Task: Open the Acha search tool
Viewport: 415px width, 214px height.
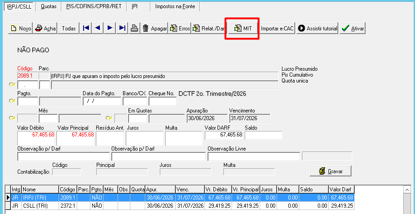Action: tap(45, 28)
